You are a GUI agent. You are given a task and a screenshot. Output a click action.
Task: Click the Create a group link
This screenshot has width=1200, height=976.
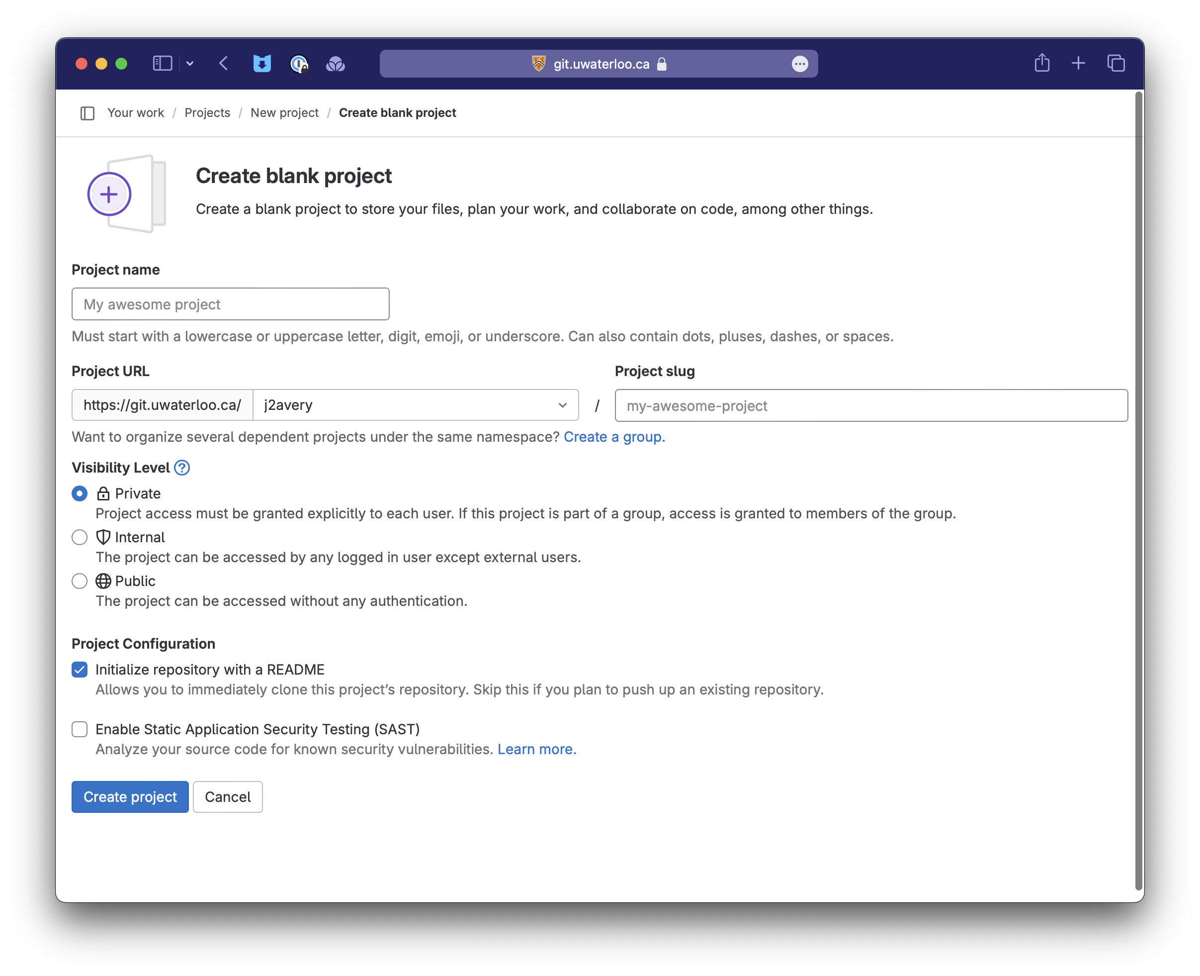tap(614, 436)
